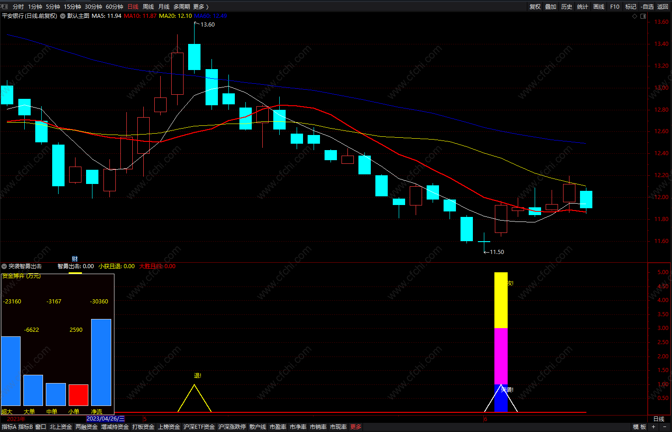The image size is (672, 432).
Task: Switch to 日线 daily chart
Action: point(133,6)
